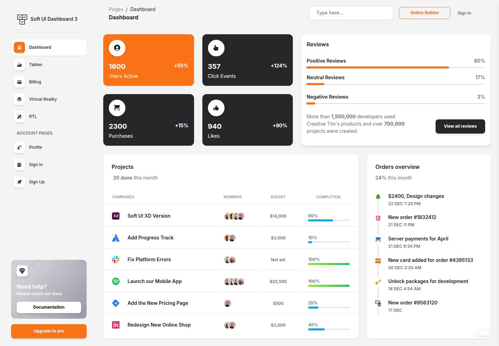Click the Server payments for April entry
The width and height of the screenshot is (499, 346).
(x=418, y=239)
